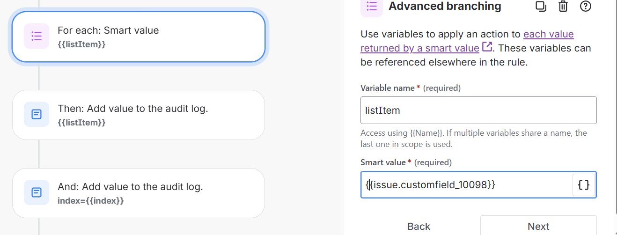Delete the component using trash icon
The width and height of the screenshot is (617, 235).
[563, 6]
